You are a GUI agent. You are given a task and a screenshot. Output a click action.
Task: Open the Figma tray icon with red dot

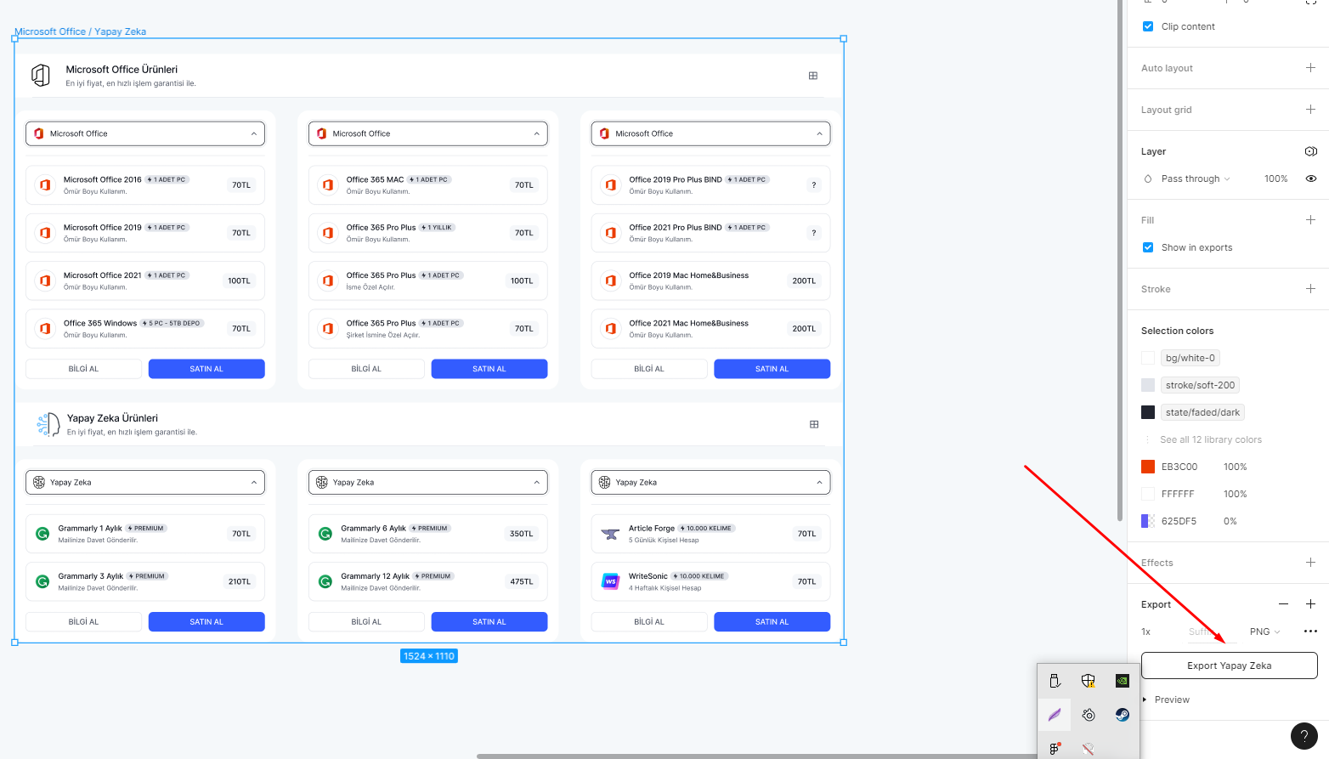pyautogui.click(x=1055, y=749)
